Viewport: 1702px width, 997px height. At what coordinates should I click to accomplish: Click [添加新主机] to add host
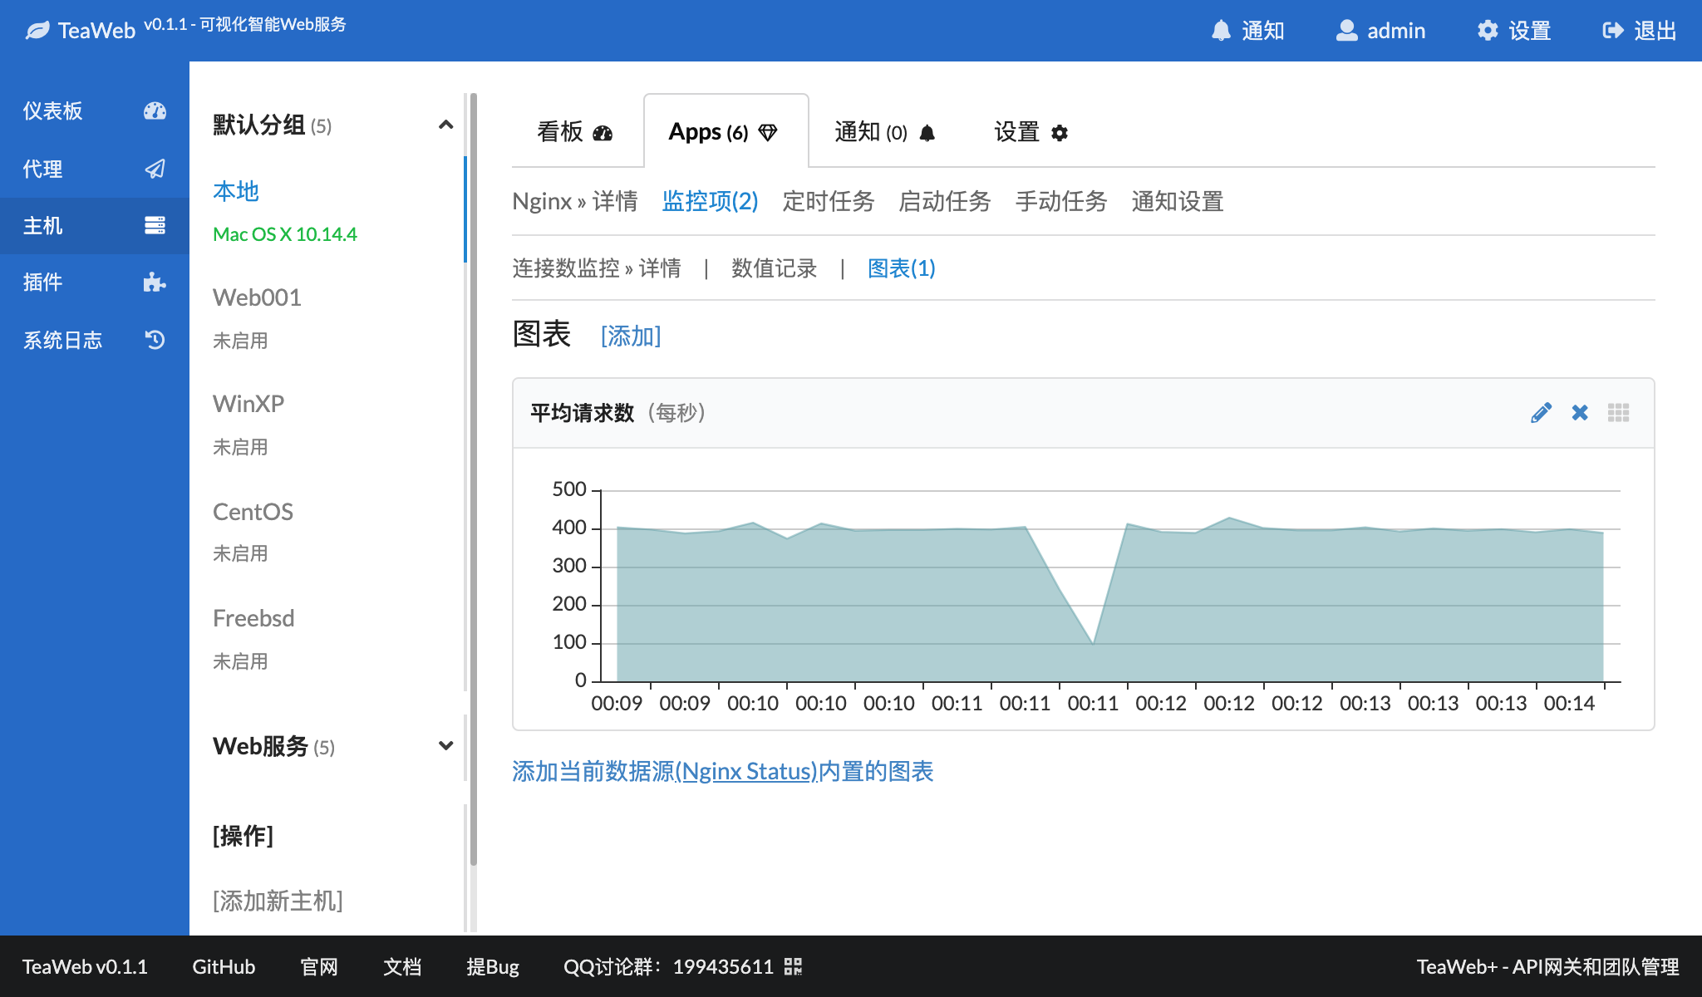(x=278, y=901)
